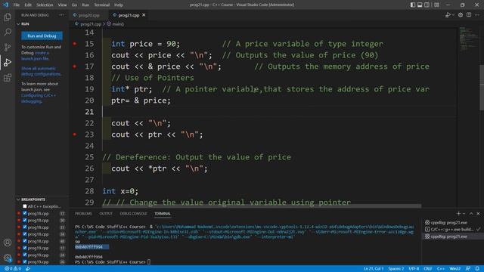Open the Extensions view

coord(8,77)
